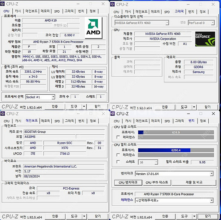Screen dimensions: 221x220
Task: Click the AMD K19 name field
Action: (x=51, y=21)
